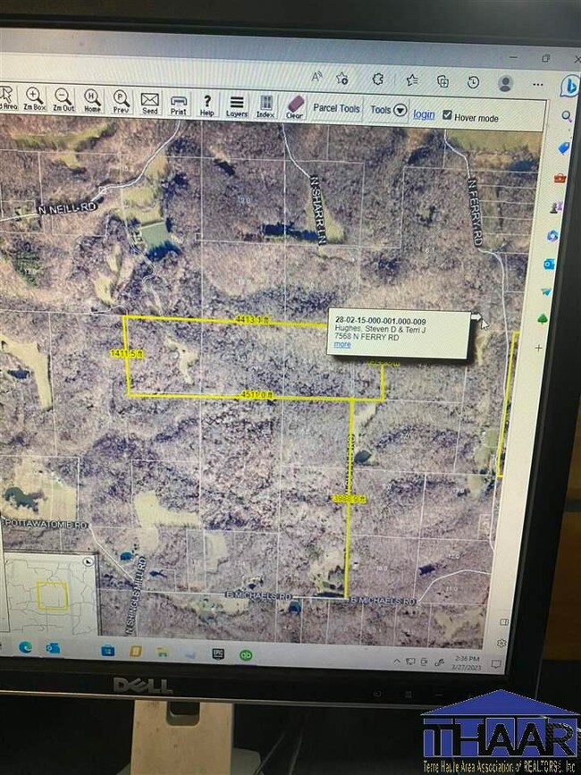Viewport: 581px width, 775px height.
Task: Select the Zoom Box tool
Action: (x=34, y=100)
